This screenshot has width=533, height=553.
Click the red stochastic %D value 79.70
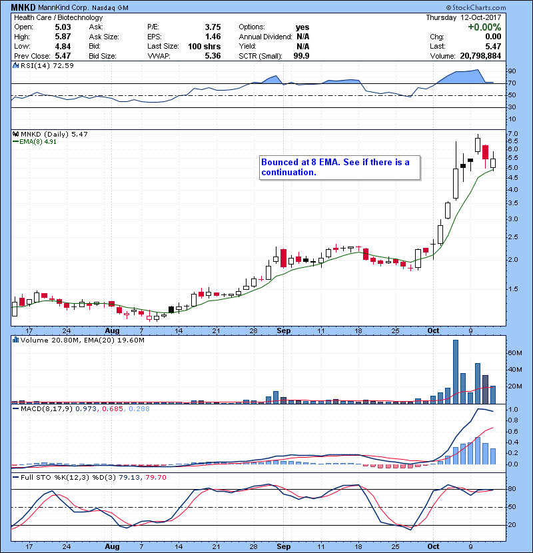click(x=155, y=477)
